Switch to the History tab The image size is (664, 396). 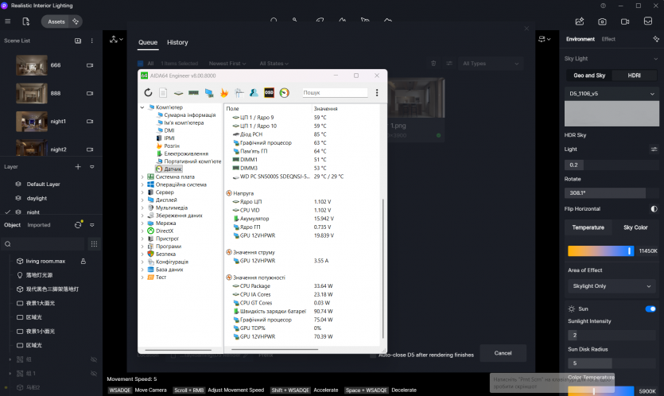point(177,42)
